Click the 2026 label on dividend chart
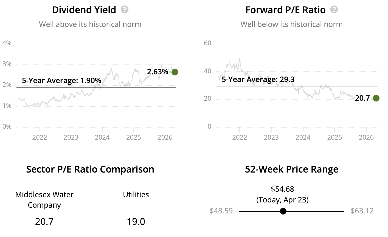Image resolution: width=388 pixels, height=237 pixels. click(165, 137)
